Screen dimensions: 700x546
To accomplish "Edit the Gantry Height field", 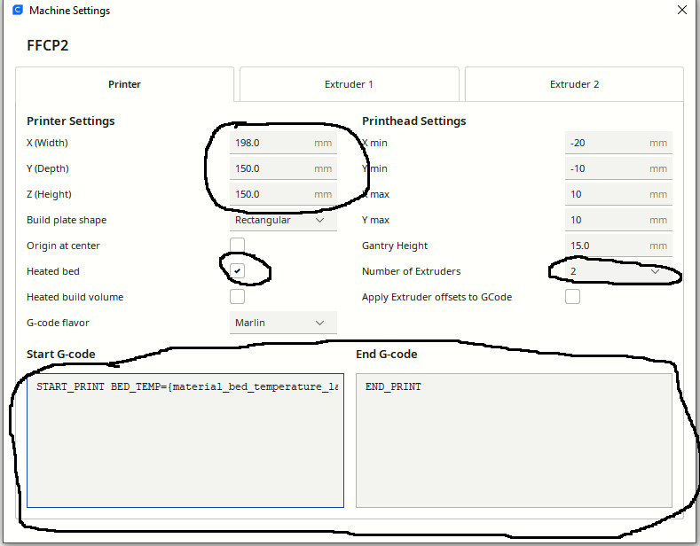I will (x=618, y=246).
